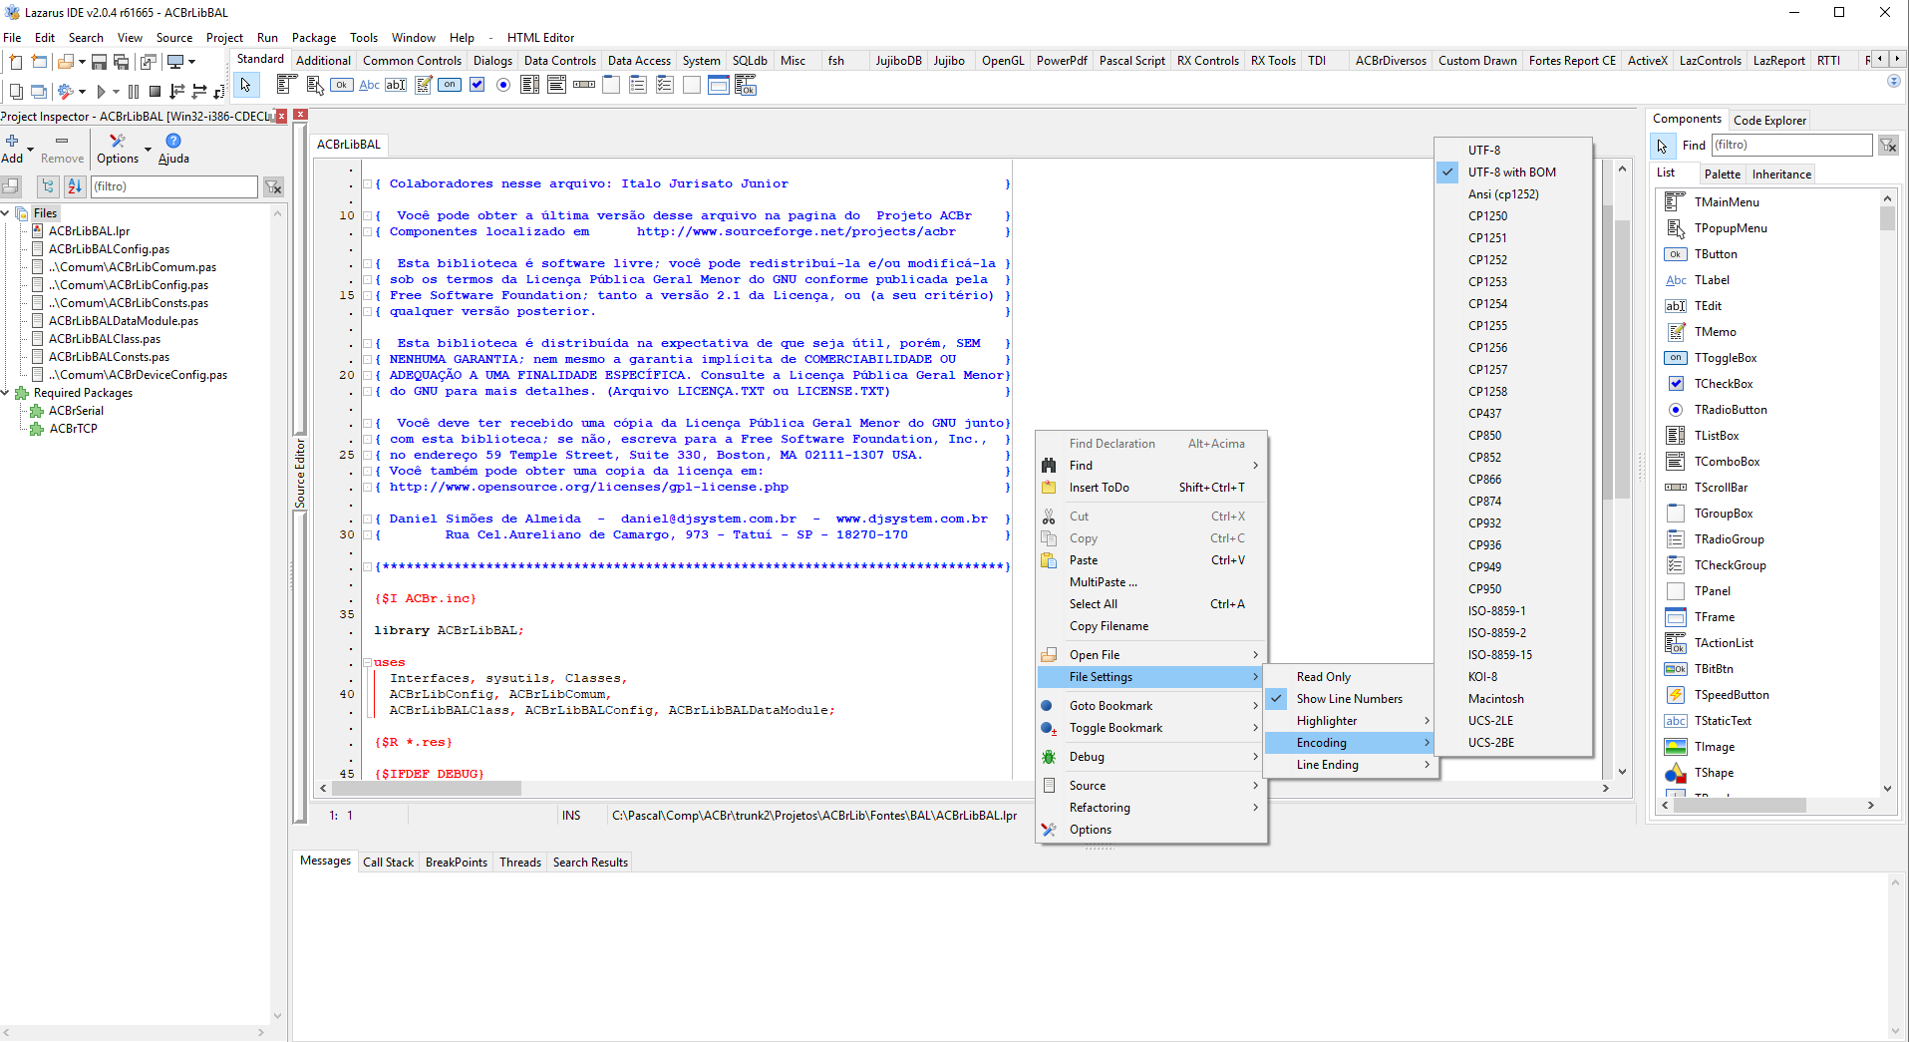Pick TLabel Abc icon in Standard palette
The width and height of the screenshot is (1909, 1042).
coord(369,85)
